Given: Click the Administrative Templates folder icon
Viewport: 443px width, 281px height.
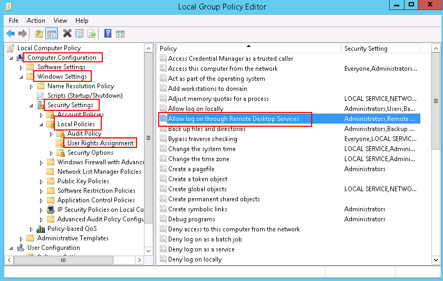Looking at the screenshot, I should [x=30, y=238].
